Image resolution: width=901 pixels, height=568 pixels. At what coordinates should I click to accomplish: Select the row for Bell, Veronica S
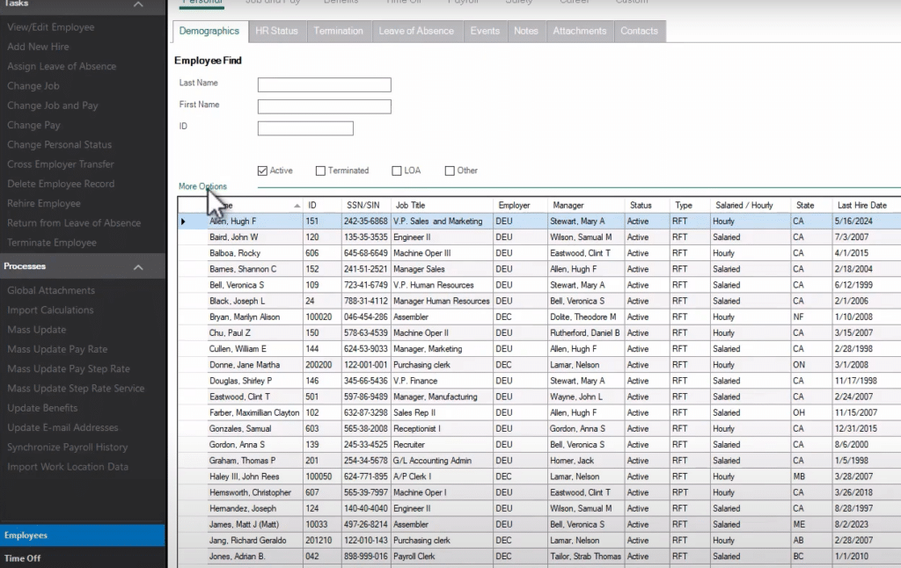(x=539, y=285)
